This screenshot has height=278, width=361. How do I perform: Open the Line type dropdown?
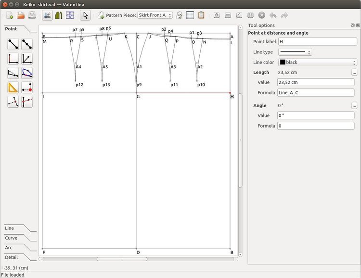pyautogui.click(x=295, y=52)
